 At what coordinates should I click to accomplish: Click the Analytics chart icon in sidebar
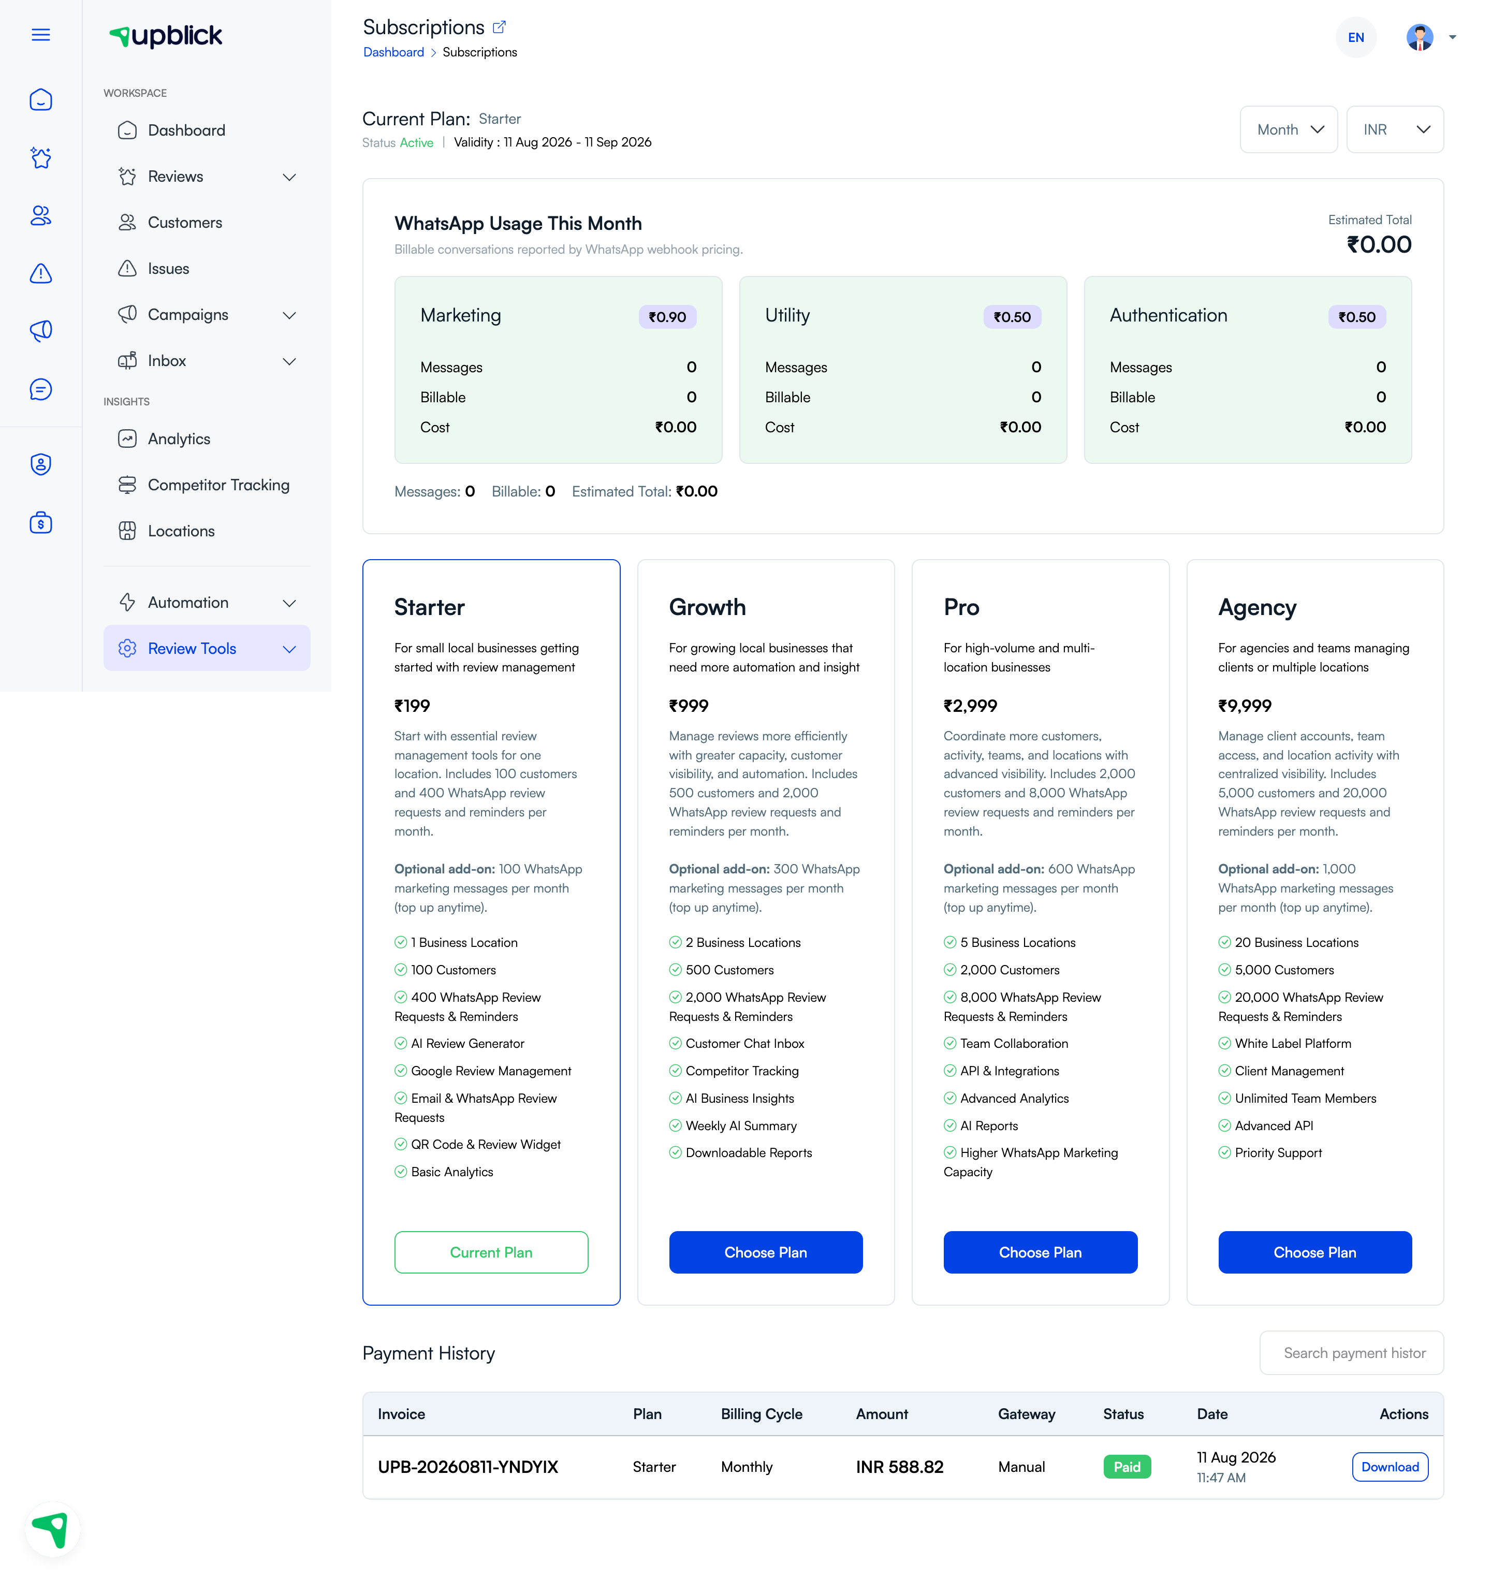(127, 439)
